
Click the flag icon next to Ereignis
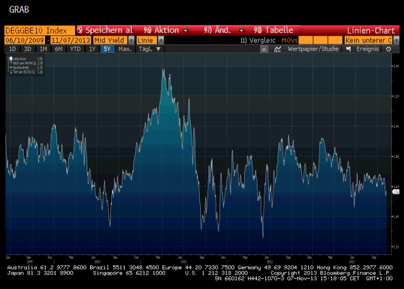347,50
